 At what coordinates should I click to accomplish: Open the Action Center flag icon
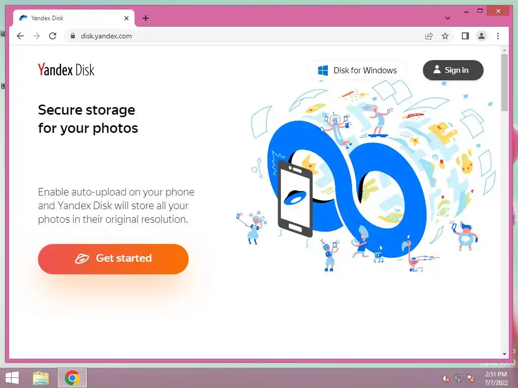click(470, 378)
